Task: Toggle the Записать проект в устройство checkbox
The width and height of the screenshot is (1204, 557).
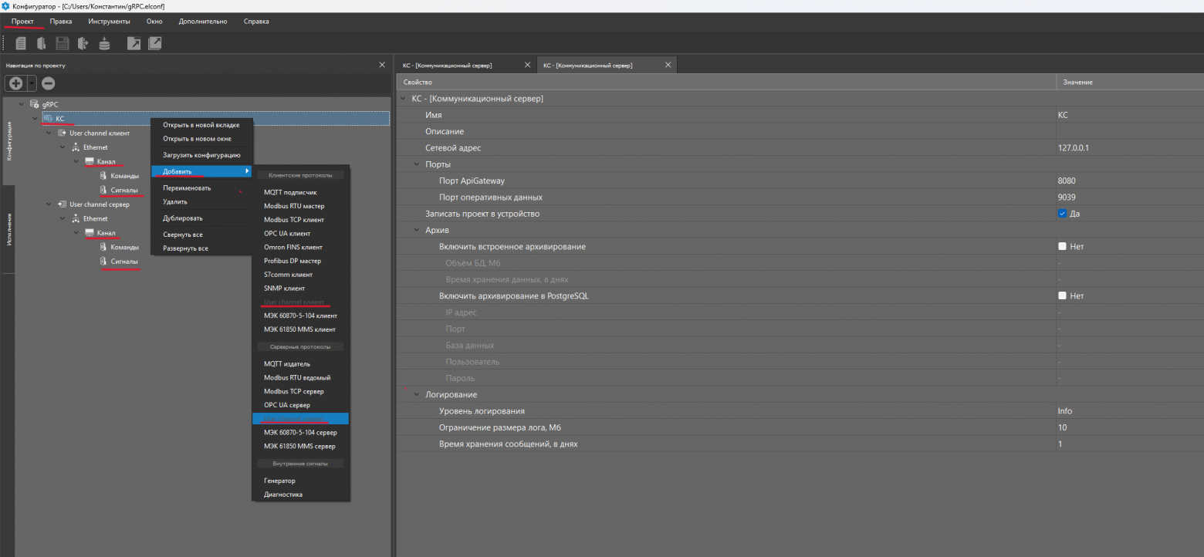Action: [x=1062, y=214]
